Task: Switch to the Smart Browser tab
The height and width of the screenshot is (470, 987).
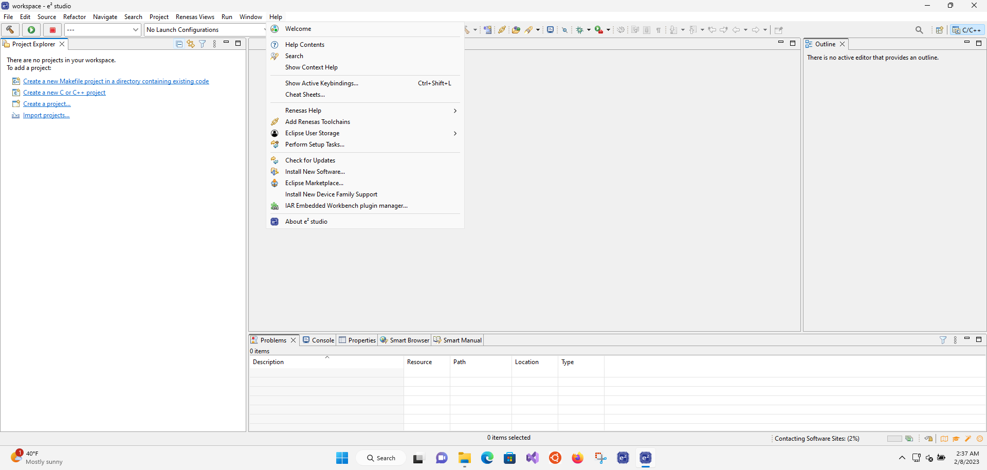Action: click(x=405, y=340)
